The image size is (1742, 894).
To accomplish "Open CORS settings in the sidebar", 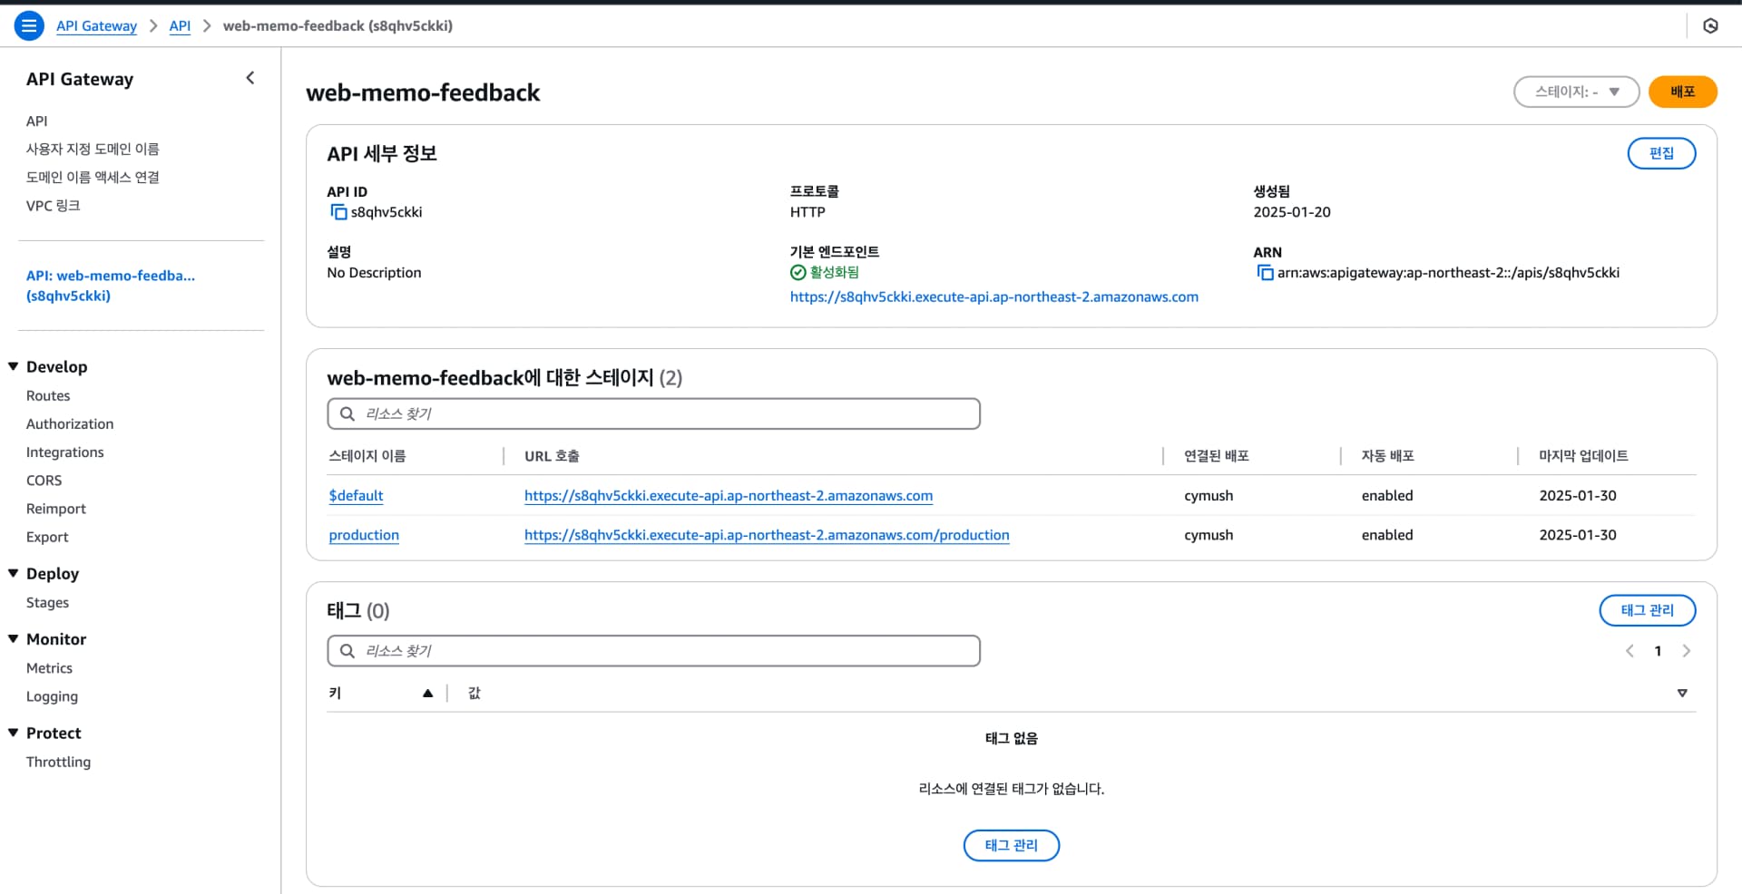I will coord(44,481).
